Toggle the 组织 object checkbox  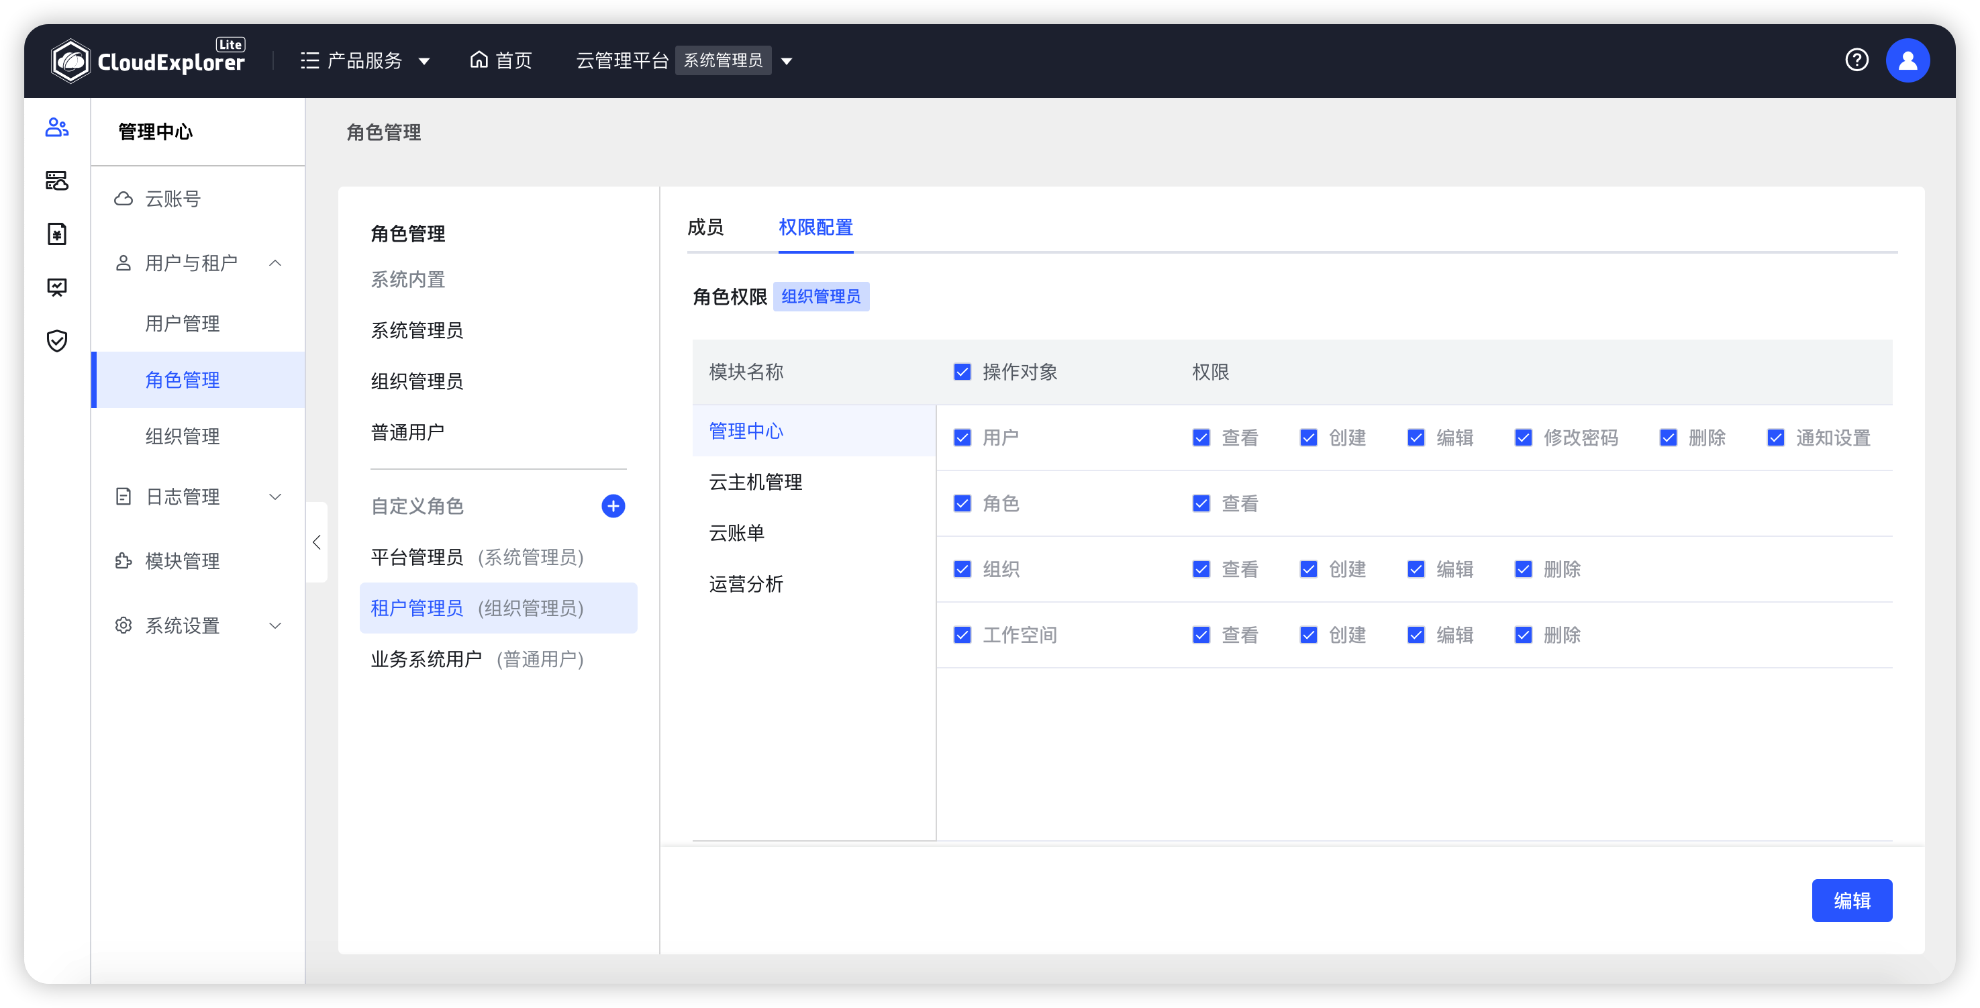962,569
